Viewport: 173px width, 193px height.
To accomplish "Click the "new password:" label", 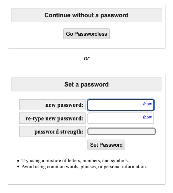I will pyautogui.click(x=64, y=105).
